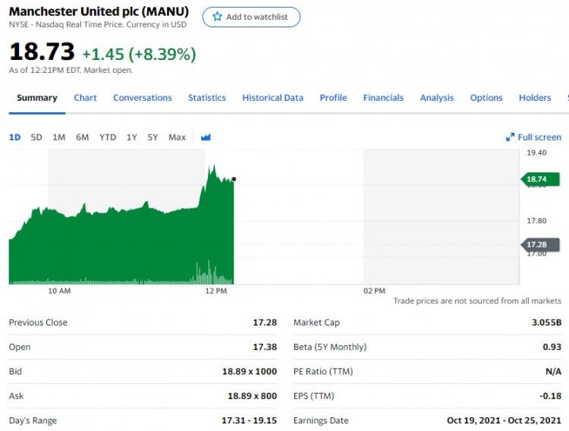Click the gray 17.28 previous close marker
This screenshot has height=431, width=569.
tap(540, 245)
